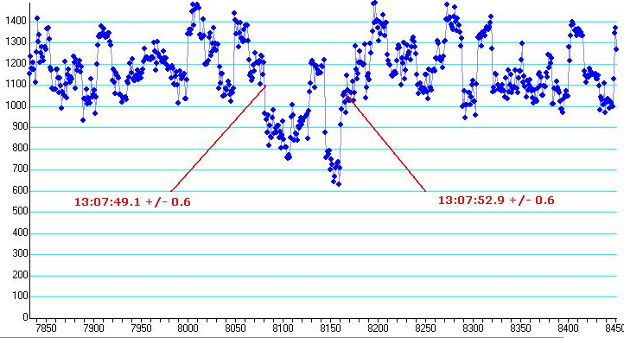Click the 0 y-axis label
The height and width of the screenshot is (338, 624).
click(x=25, y=317)
